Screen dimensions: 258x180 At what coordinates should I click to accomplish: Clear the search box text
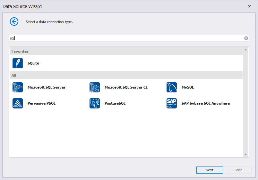click(x=246, y=38)
